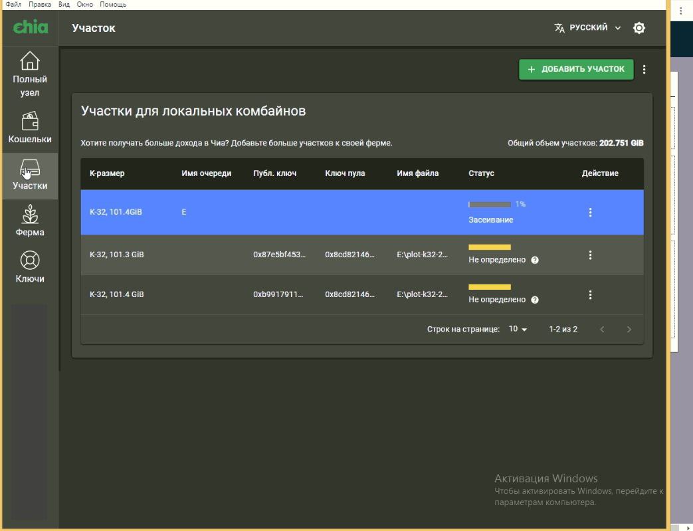Show help for 0xb9917911 plot status
Image resolution: width=693 pixels, height=531 pixels.
pos(535,300)
